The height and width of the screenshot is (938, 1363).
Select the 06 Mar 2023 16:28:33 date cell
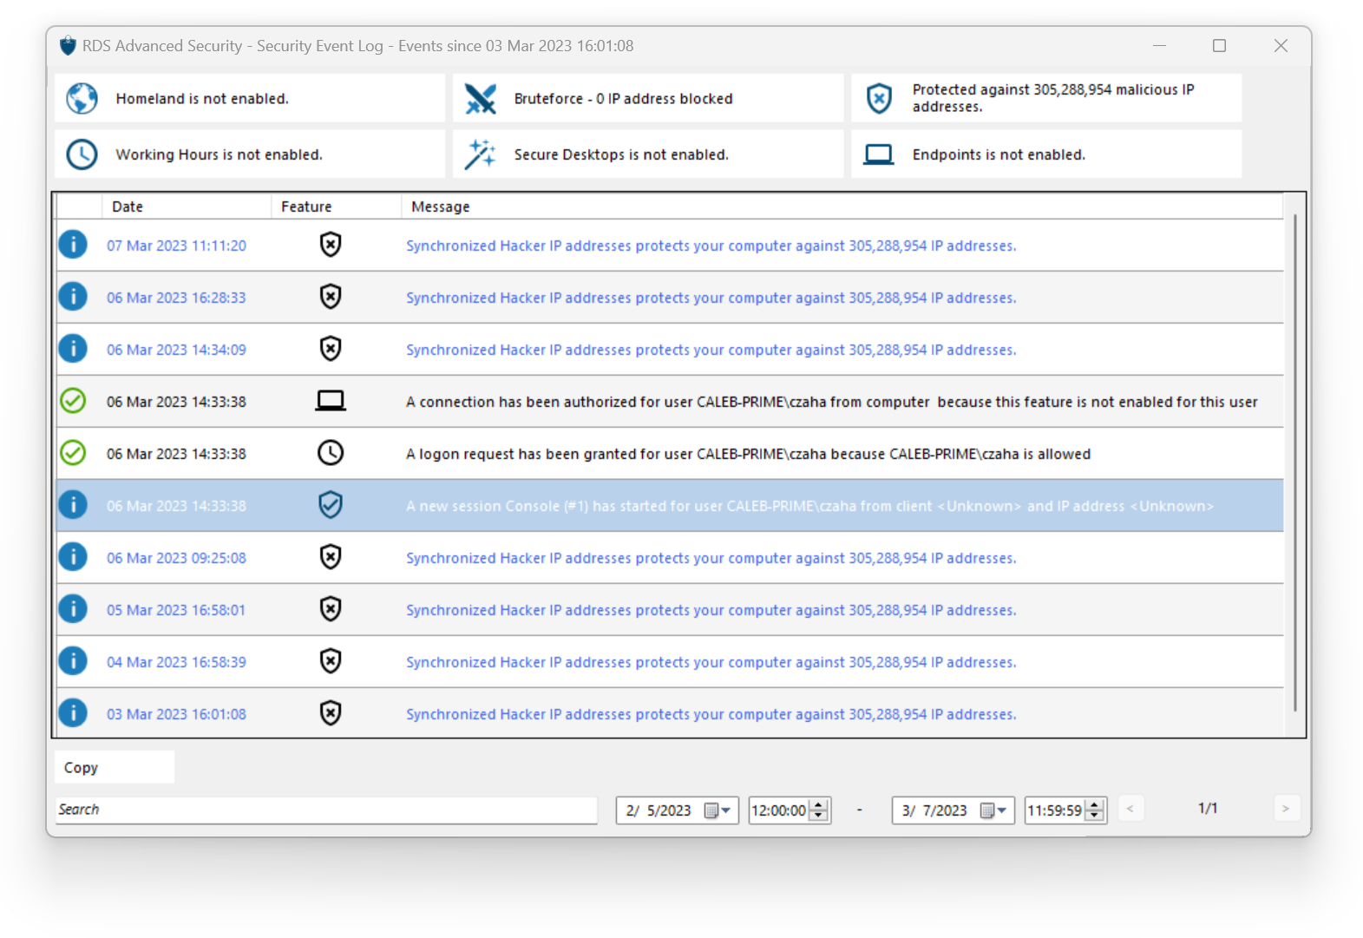point(176,298)
